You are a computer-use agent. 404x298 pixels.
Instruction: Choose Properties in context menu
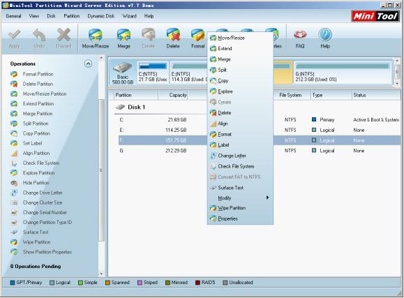(240, 218)
